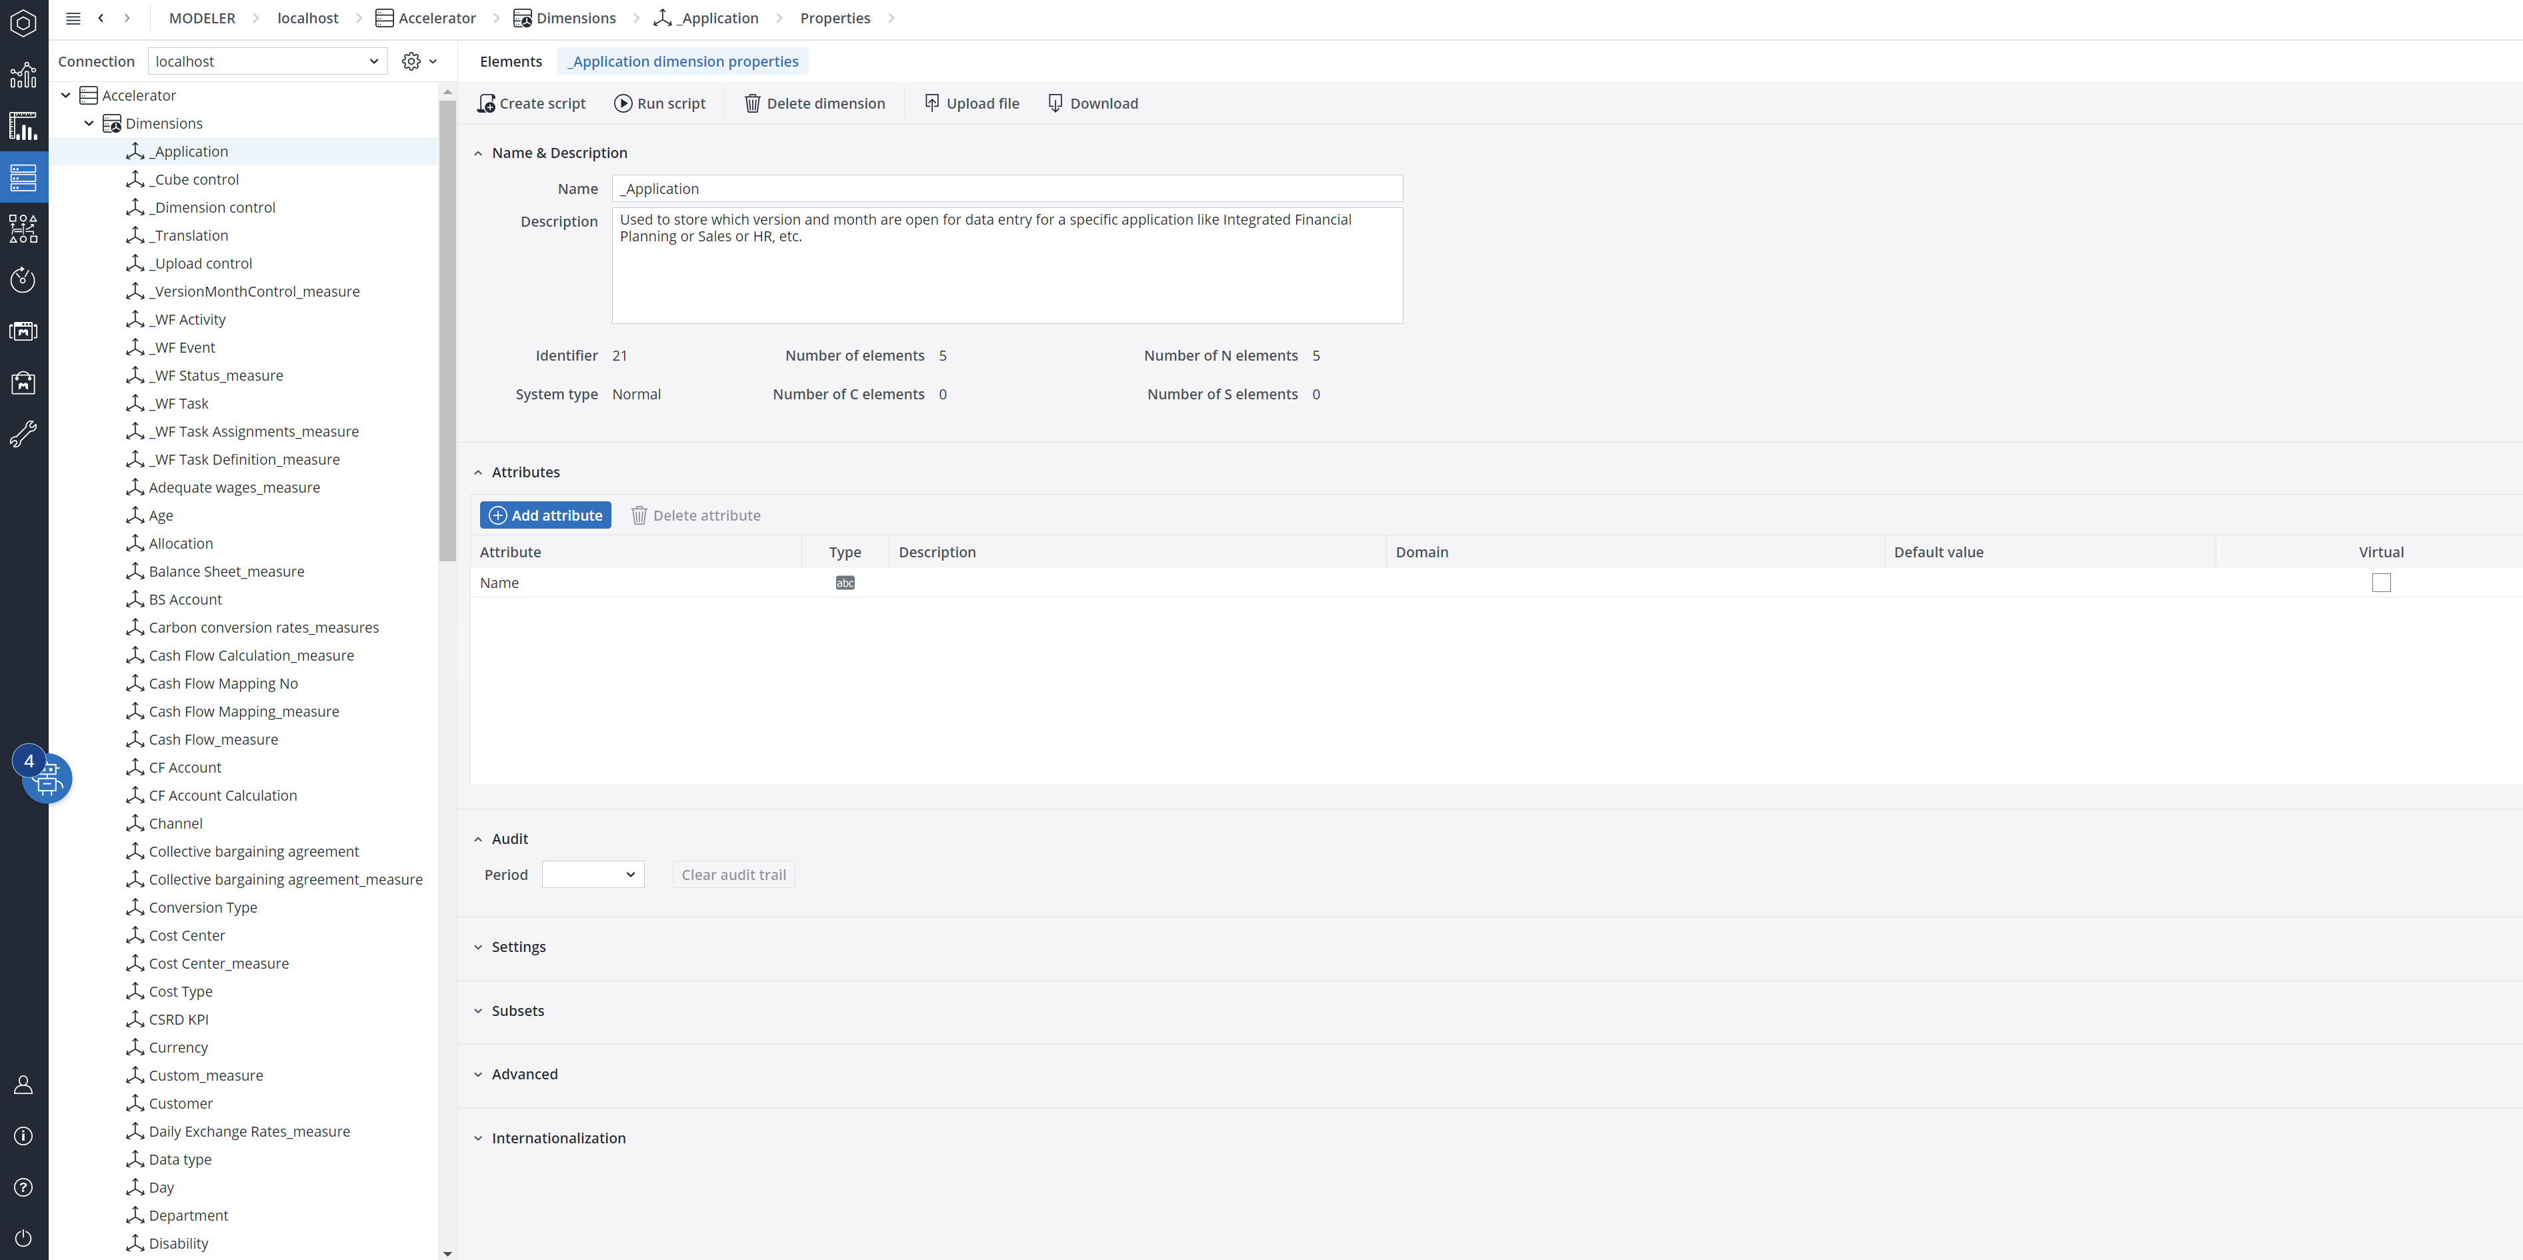Expand the Internationalization section
The image size is (2523, 1260).
tap(478, 1139)
